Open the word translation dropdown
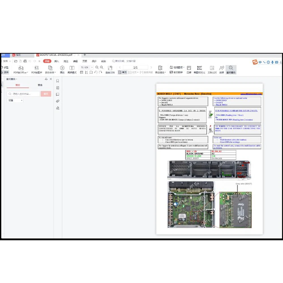283x283 pixels. [x=177, y=67]
